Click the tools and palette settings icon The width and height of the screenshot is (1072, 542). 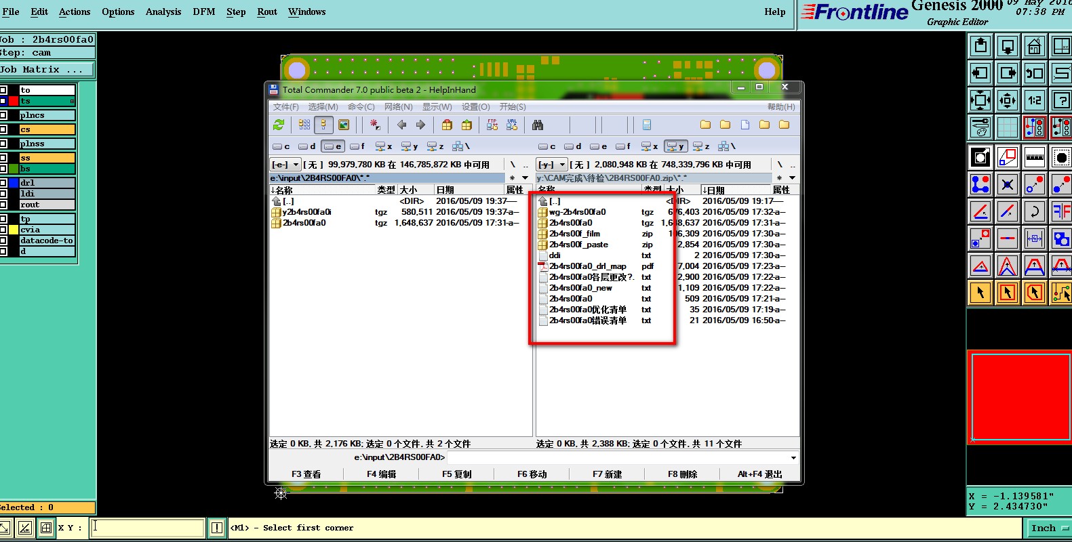point(980,127)
